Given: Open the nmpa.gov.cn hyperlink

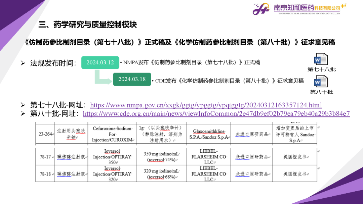Looking at the screenshot, I should coord(206,105).
